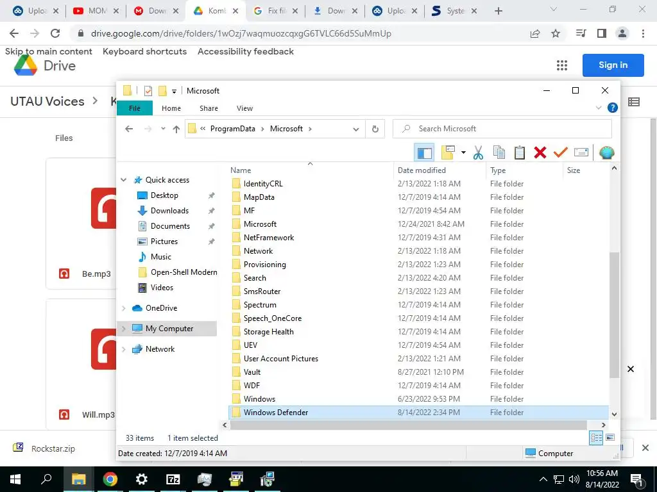657x492 pixels.
Task: Open the Chrome three-dot menu
Action: point(643,34)
